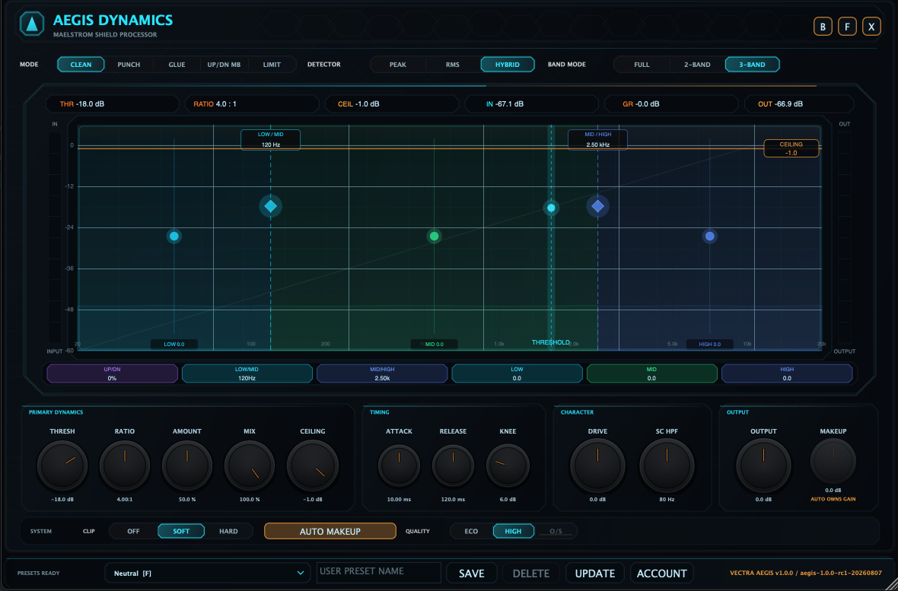Click the THR -18.0 dB readout

113,104
